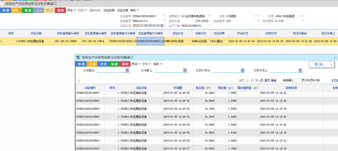Select row with timestamp 14:49:54

(207, 125)
